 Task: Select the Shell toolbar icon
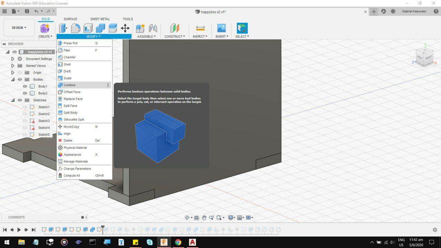click(x=88, y=28)
